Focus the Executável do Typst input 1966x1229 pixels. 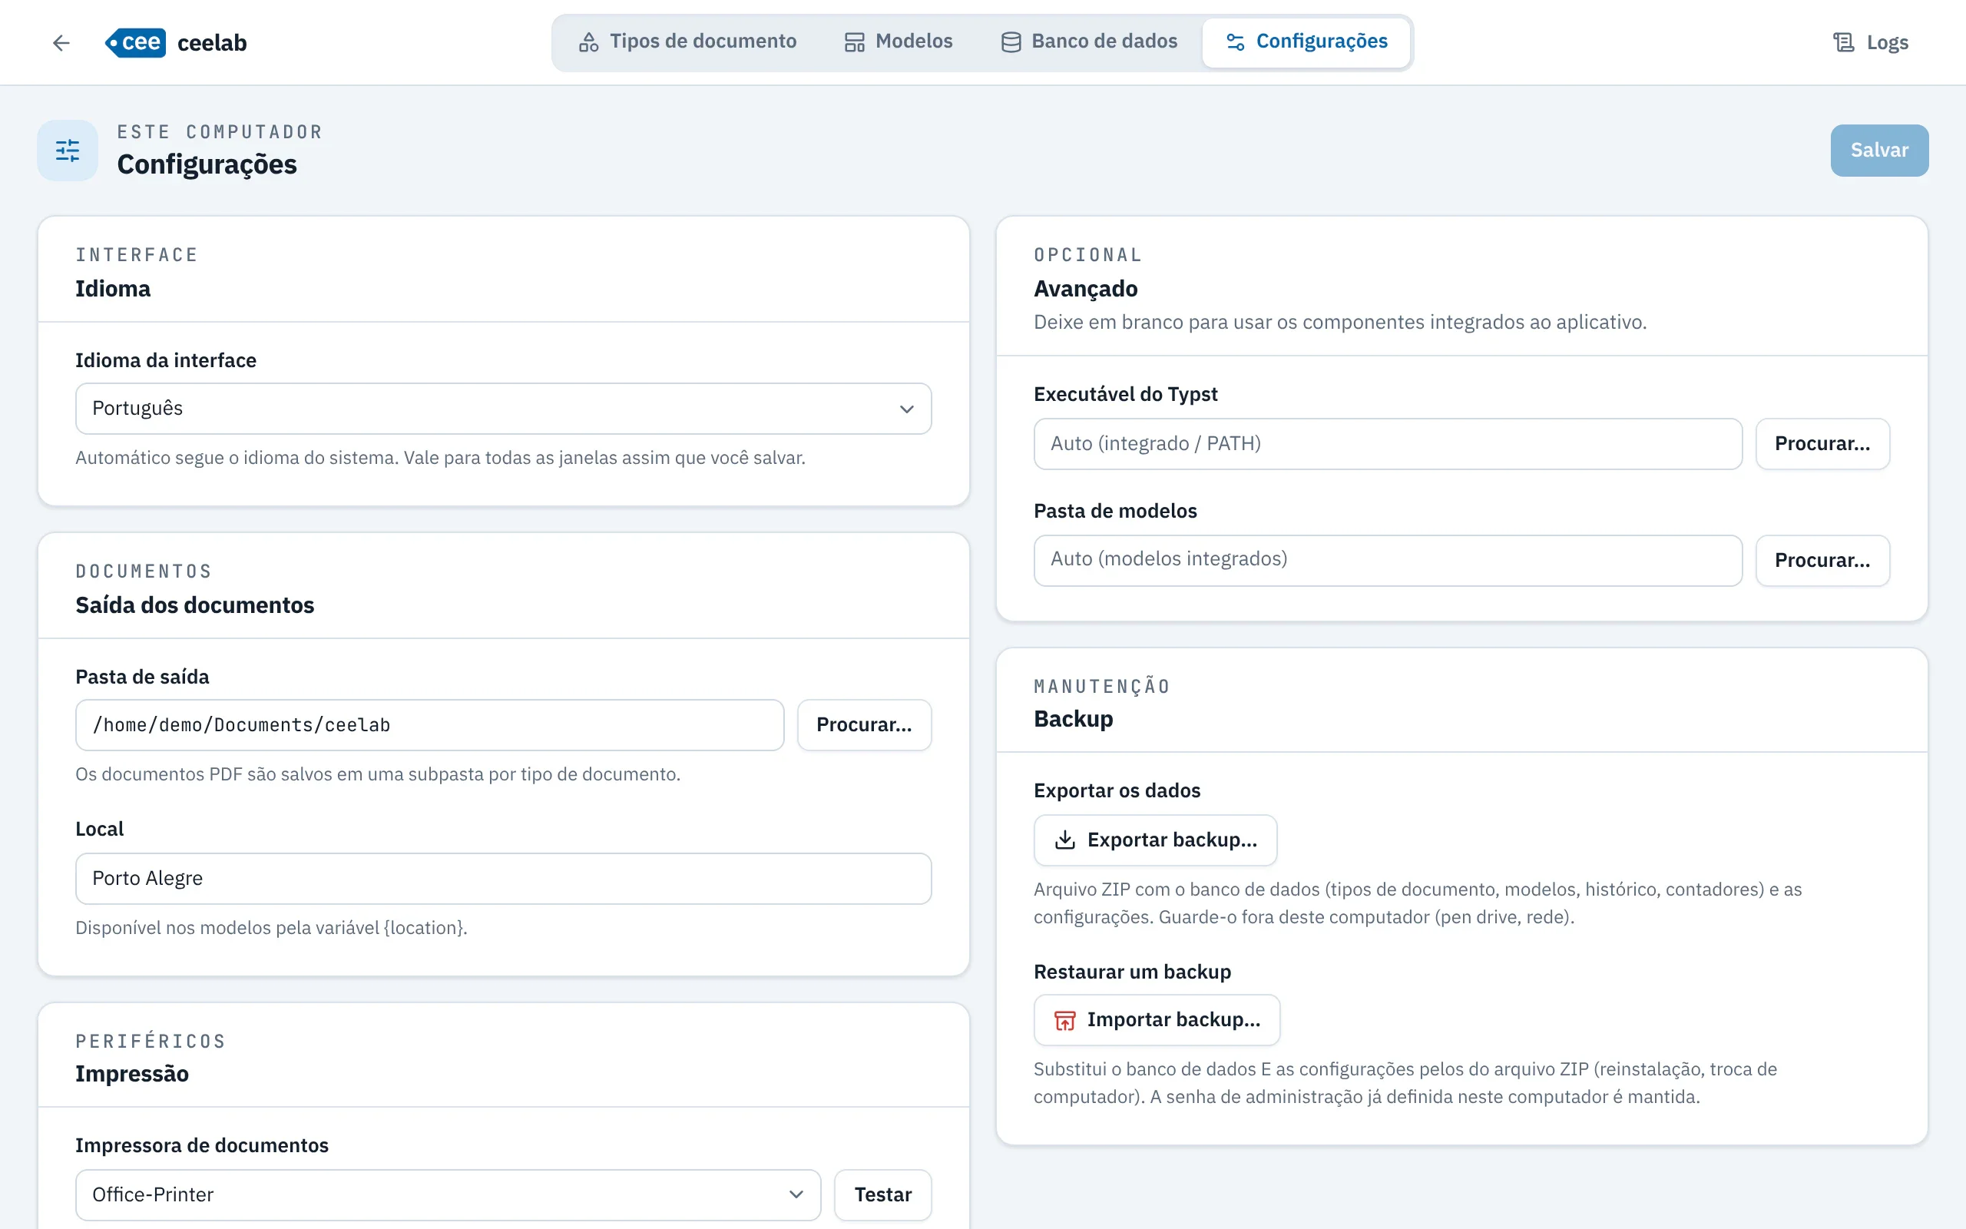coord(1388,444)
